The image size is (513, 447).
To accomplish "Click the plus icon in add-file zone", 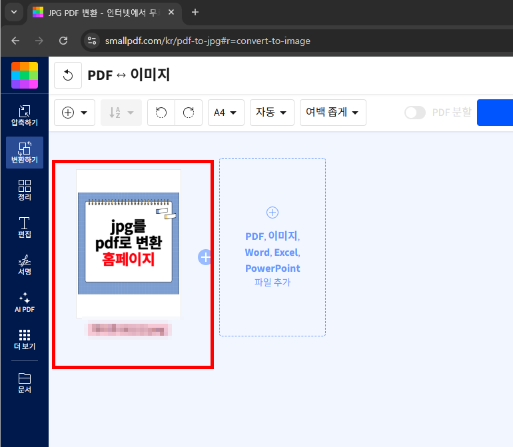I will tap(272, 213).
